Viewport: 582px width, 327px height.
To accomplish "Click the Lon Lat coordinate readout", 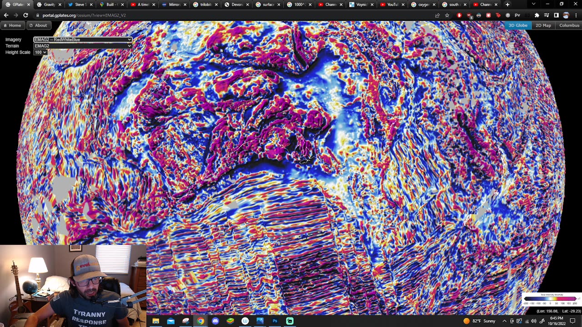I will coord(558,311).
